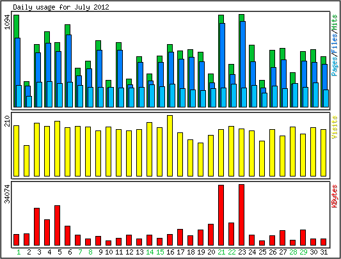Click the yellow Visits legend label
This screenshot has width=341, height=259.
click(x=335, y=127)
